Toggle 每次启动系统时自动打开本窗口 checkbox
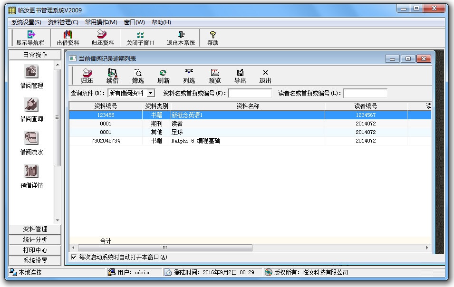Viewport: 454px width, 287px height. coord(74,257)
